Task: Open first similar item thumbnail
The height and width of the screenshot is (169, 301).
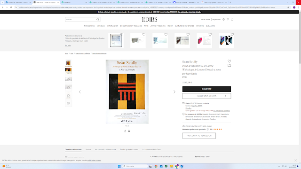Action: (116, 40)
